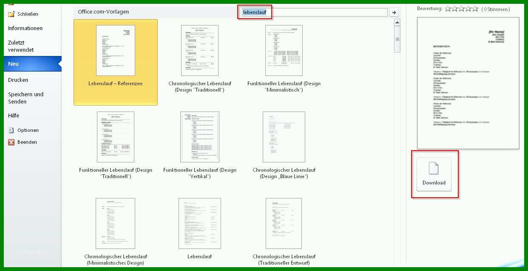
Task: Click the "( 0 Stimmen )" vote count
Action: click(496, 9)
